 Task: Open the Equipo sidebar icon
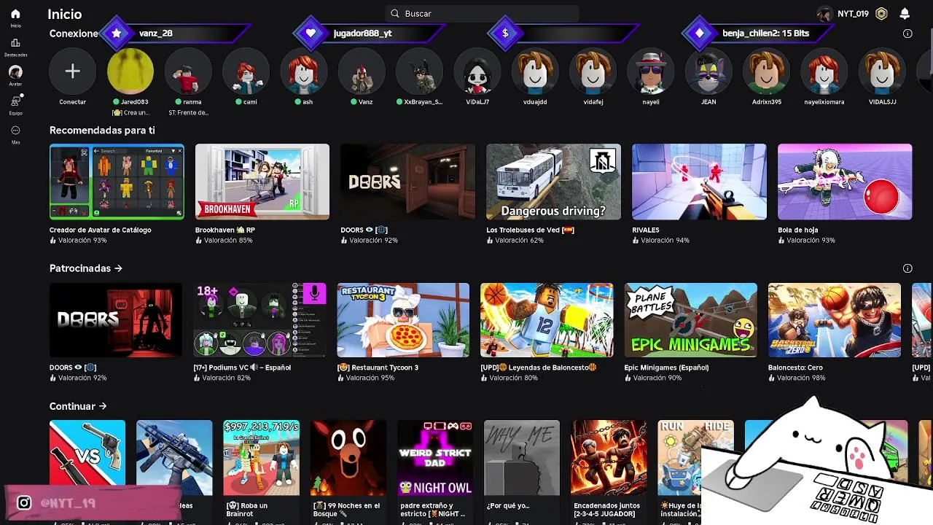[x=15, y=102]
